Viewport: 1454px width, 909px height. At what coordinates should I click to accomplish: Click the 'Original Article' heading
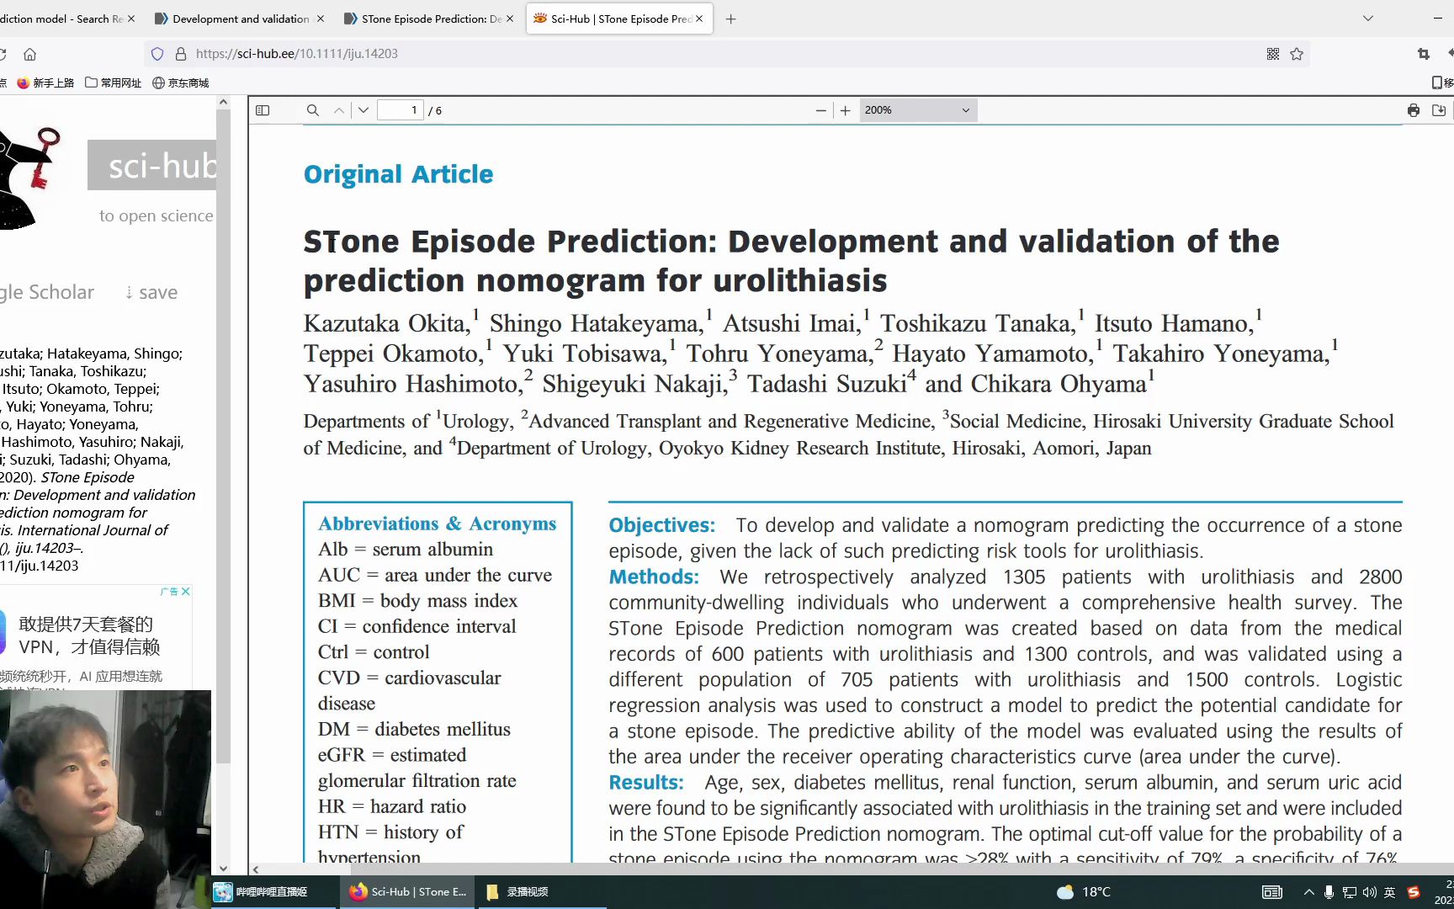click(x=398, y=174)
